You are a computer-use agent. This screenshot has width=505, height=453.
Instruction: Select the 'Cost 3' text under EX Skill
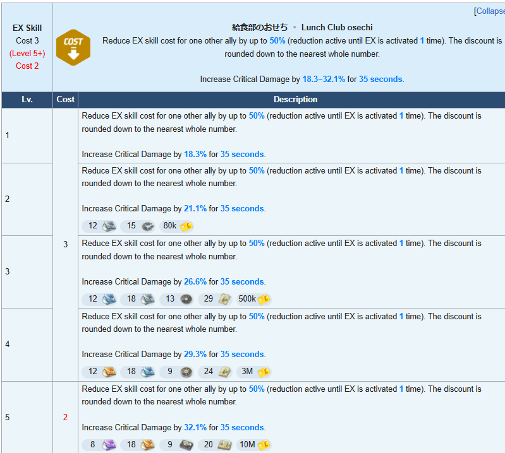[27, 41]
